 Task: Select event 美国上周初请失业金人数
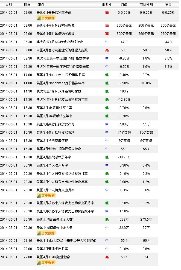click(55, 228)
